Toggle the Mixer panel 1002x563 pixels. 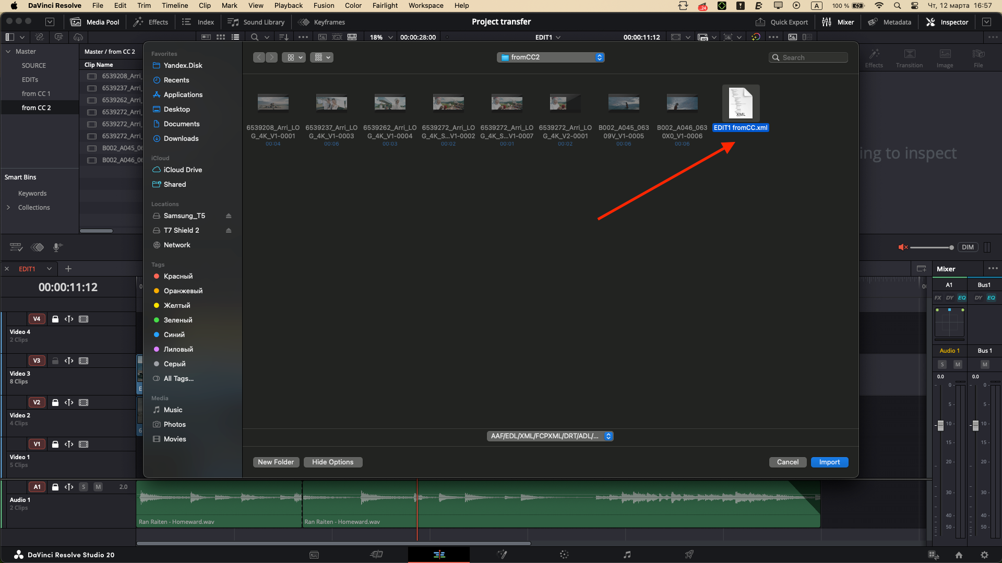click(838, 22)
